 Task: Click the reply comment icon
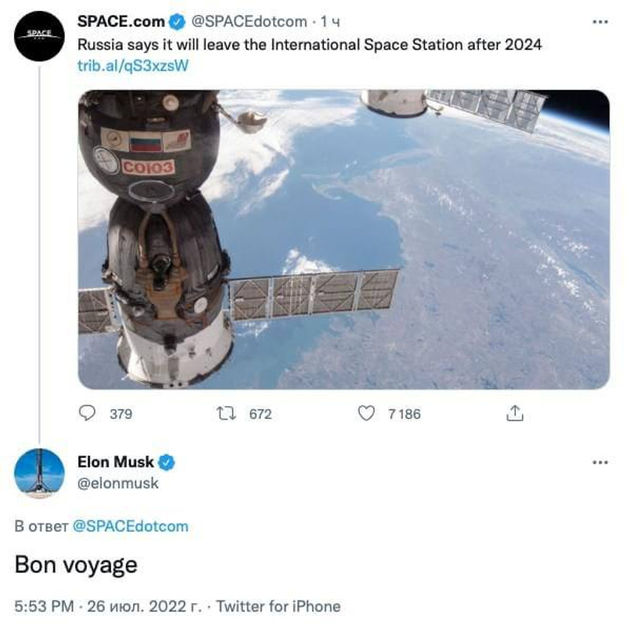tap(89, 413)
